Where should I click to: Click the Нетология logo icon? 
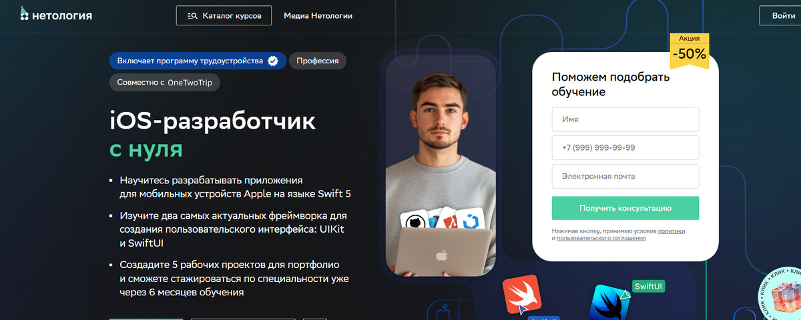[25, 14]
